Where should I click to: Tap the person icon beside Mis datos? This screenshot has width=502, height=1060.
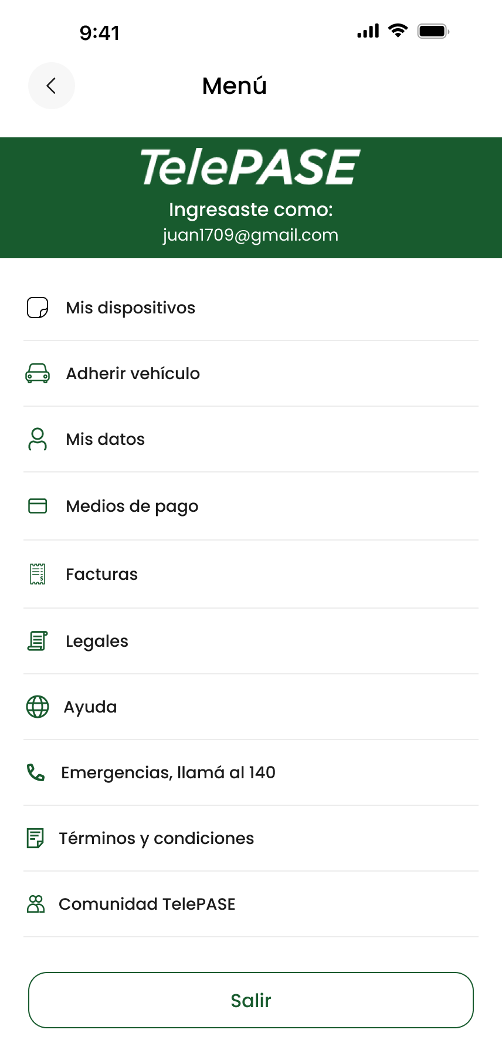click(x=38, y=439)
